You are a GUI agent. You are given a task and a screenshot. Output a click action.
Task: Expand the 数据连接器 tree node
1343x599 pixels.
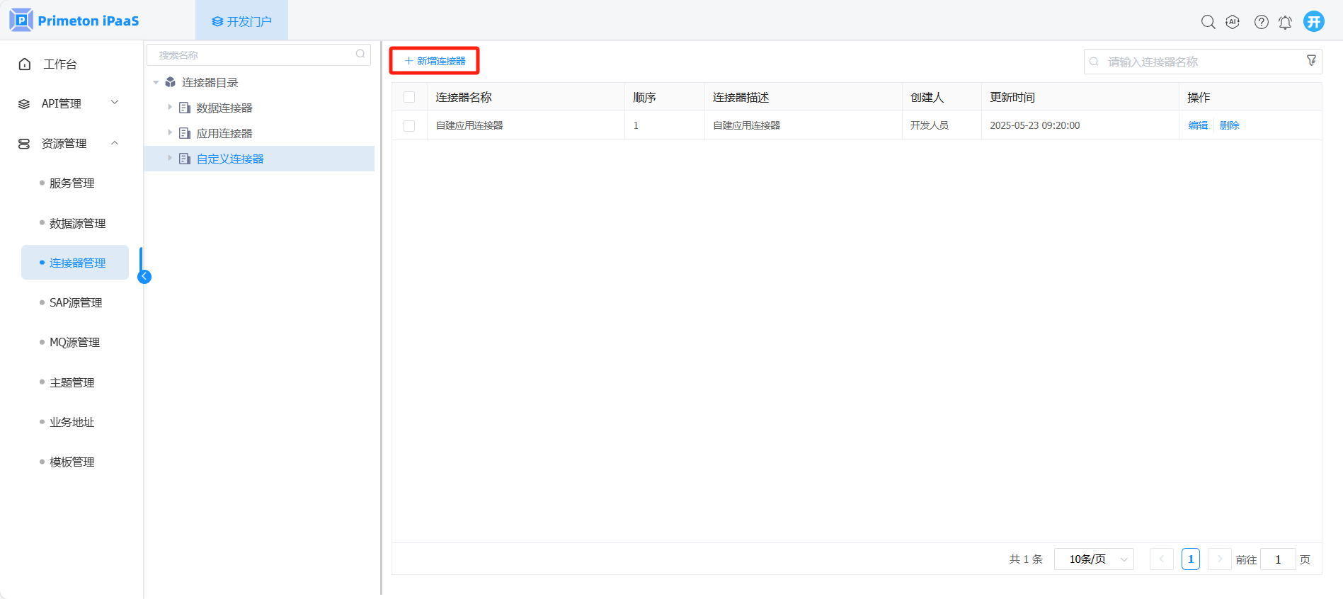[x=170, y=107]
